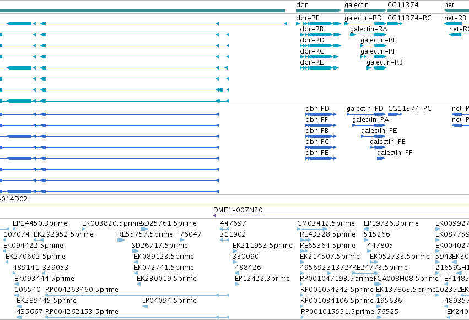
Task: Click the net gene label
Action: click(x=449, y=5)
